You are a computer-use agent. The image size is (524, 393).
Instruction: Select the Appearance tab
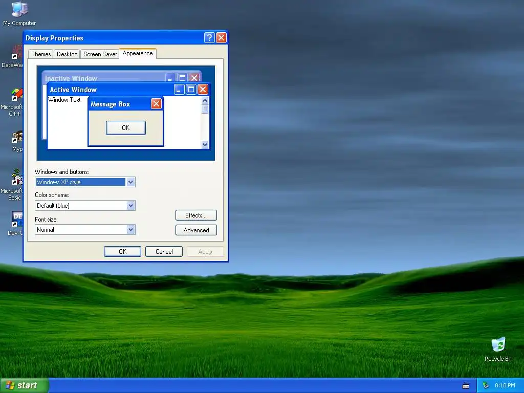point(137,53)
